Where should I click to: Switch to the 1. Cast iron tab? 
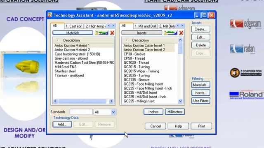pyautogui.click(x=74, y=26)
